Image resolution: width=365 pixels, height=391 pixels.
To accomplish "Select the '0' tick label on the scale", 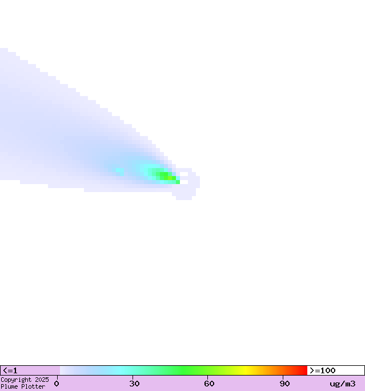I will click(x=57, y=384).
